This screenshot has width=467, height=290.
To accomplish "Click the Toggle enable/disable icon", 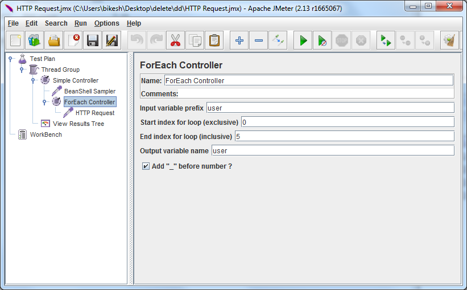I will click(x=278, y=40).
